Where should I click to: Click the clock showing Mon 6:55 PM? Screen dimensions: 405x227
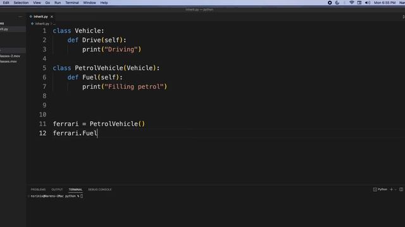[x=385, y=3]
